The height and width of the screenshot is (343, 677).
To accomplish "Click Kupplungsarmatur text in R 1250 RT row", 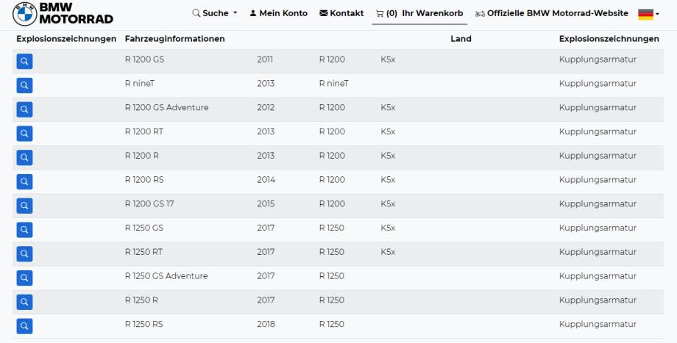I will click(x=598, y=252).
